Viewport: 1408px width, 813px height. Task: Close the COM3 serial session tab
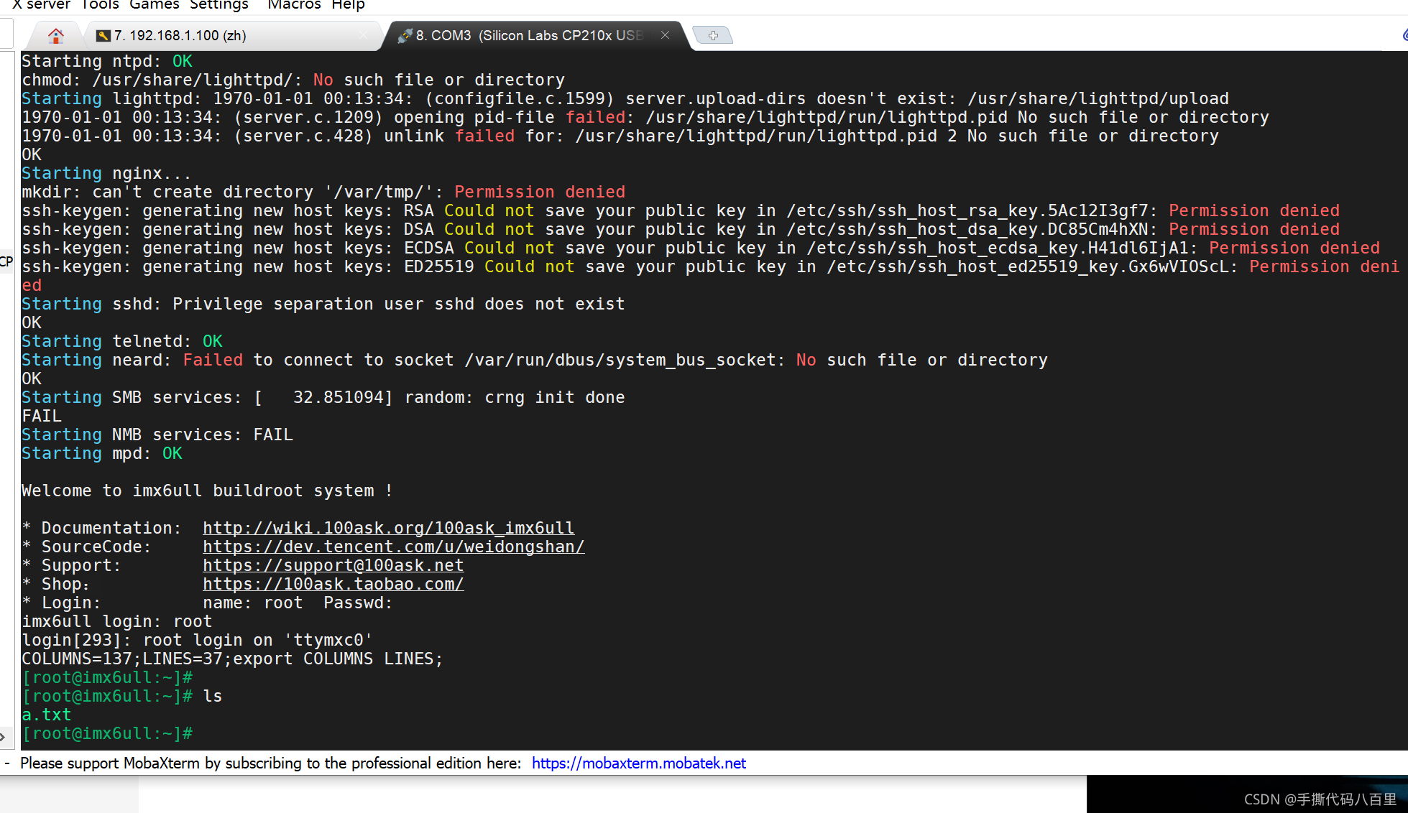click(x=666, y=34)
